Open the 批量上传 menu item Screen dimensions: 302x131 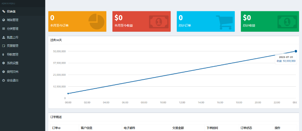22,37
